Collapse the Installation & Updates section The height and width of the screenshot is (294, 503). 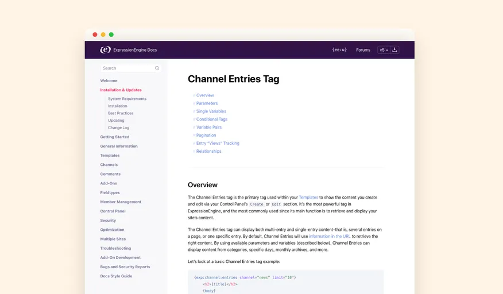click(x=121, y=90)
